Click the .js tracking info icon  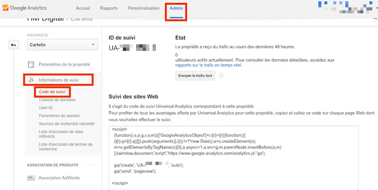(31, 81)
